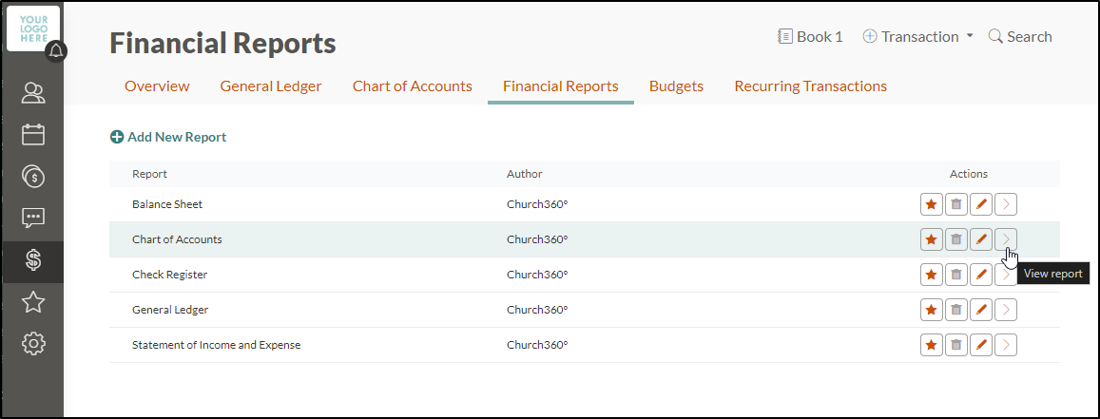The height and width of the screenshot is (419, 1100).
Task: Toggle favorite star for Statement of Income
Action: 931,345
